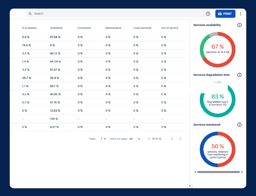
Task: Click the Services monitored 50 % donut chart
Action: (x=218, y=149)
